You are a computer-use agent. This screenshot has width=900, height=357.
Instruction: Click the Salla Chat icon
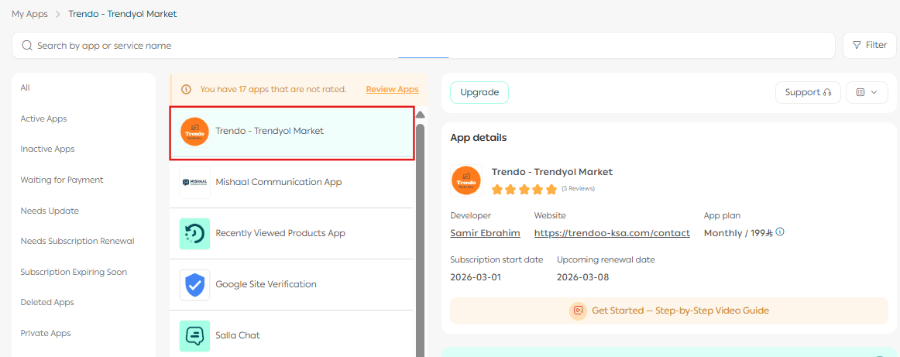coord(194,336)
